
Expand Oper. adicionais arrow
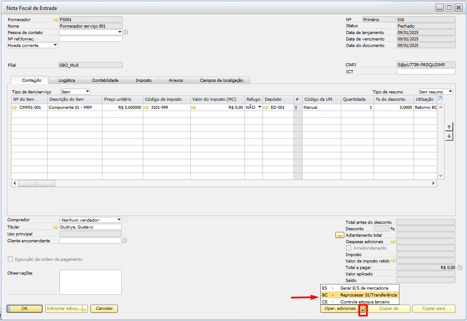pos(363,310)
